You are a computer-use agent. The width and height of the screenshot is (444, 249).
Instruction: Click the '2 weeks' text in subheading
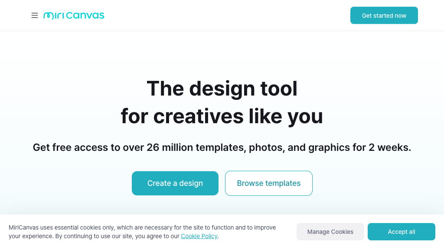click(x=389, y=147)
